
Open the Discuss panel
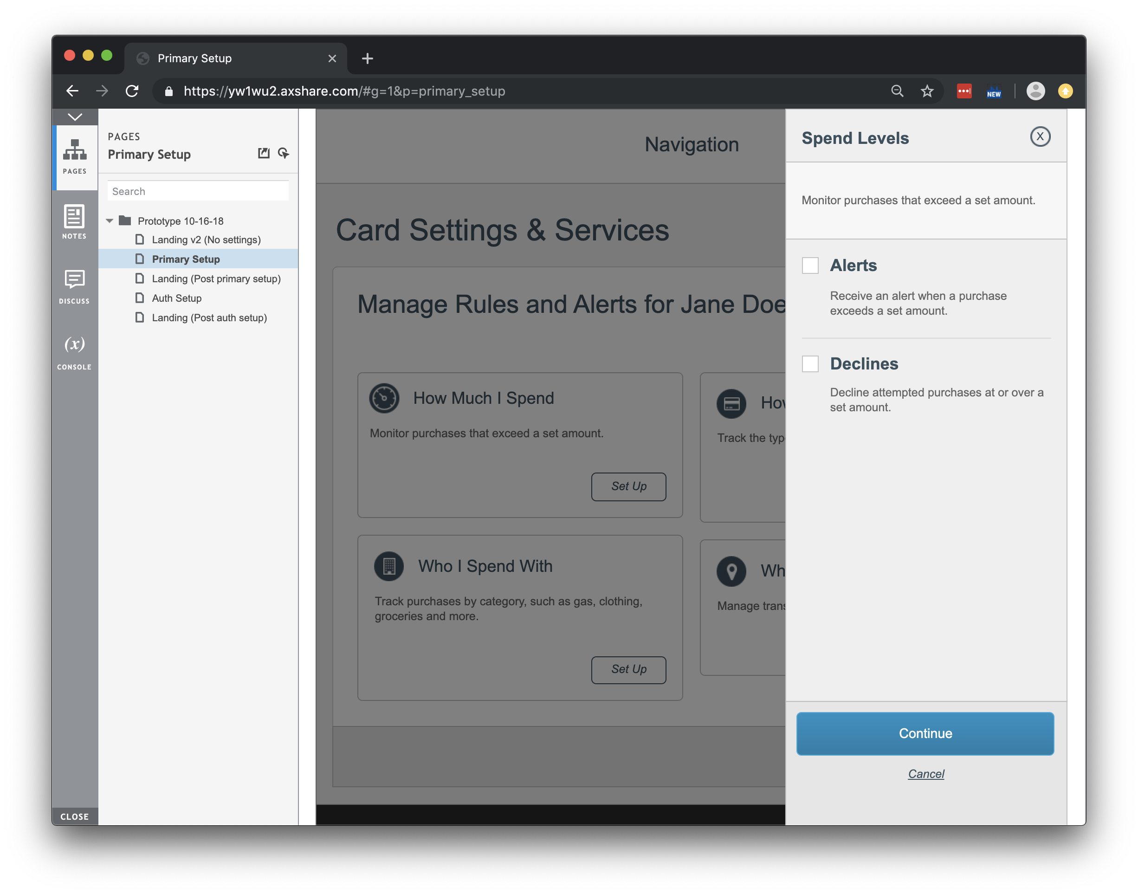(74, 287)
